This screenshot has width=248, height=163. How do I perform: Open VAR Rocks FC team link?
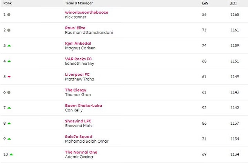78,59
